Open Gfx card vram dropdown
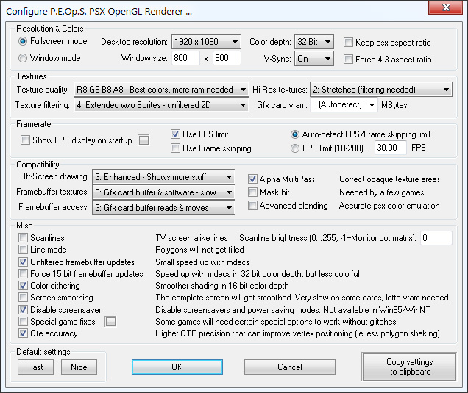Screen dimensions: 468x393 coord(344,104)
